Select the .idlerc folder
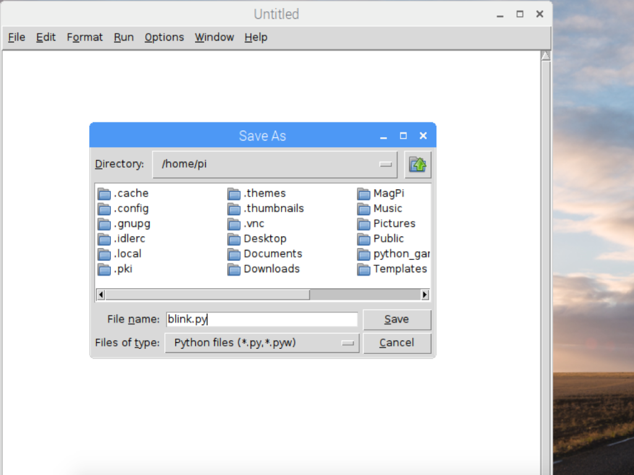 pos(121,239)
